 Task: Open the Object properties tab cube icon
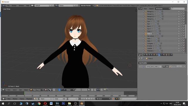154,55
